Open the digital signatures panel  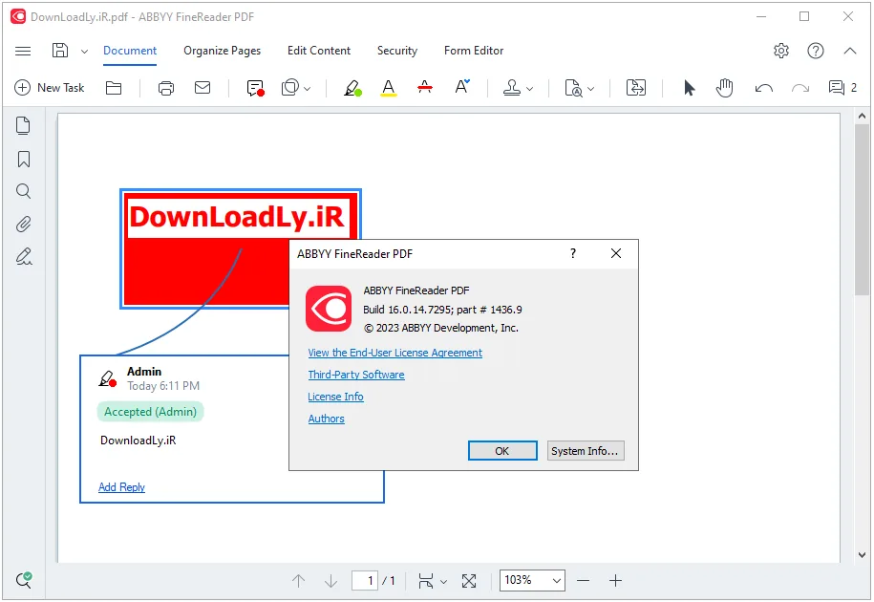[x=24, y=256]
